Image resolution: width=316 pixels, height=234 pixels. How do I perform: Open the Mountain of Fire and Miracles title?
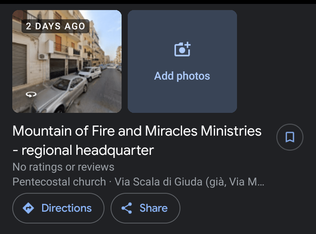[137, 130]
